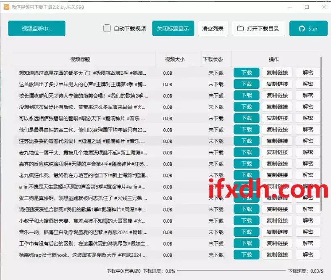Click the 视频监听中... button
This screenshot has width=331, height=280.
37,28
